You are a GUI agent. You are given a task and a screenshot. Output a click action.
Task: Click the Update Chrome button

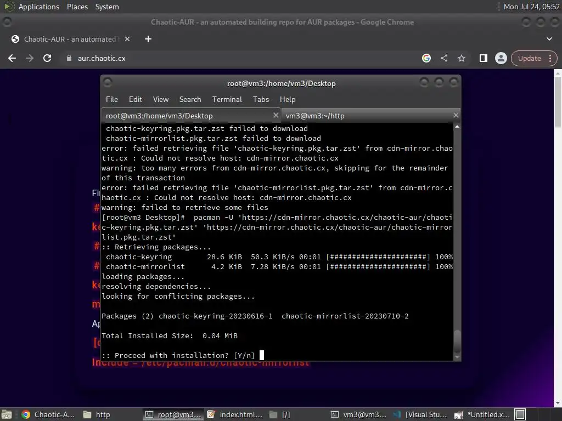(x=529, y=58)
